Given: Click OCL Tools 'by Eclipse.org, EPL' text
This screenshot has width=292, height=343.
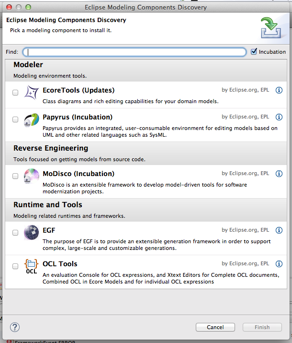Looking at the screenshot, I should (x=245, y=263).
